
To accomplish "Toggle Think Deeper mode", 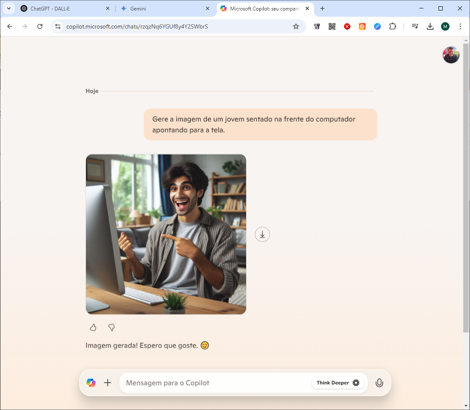I will [x=338, y=383].
